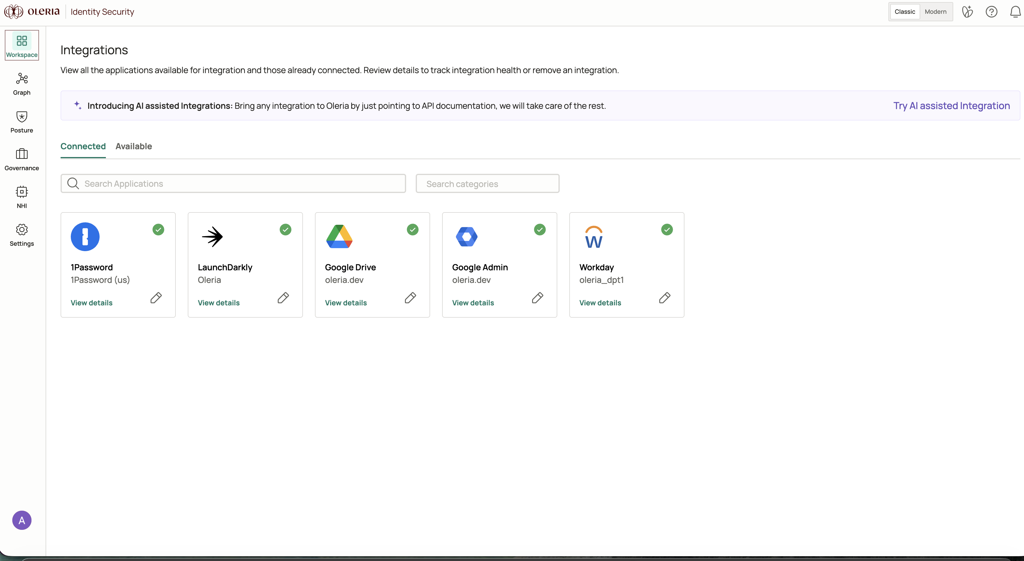Screen dimensions: 1024x561
Task: View details for Workday
Action: pos(600,303)
